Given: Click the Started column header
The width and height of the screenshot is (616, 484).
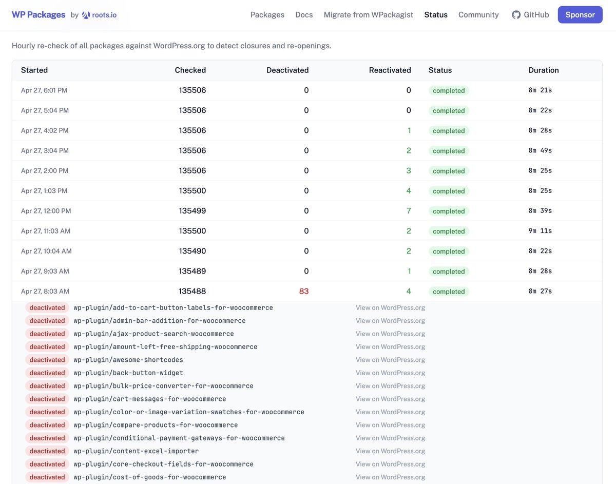Looking at the screenshot, I should [x=34, y=70].
